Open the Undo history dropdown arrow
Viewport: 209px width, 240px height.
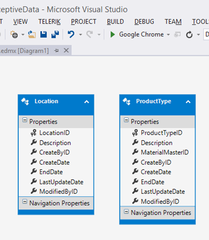(x=80, y=34)
